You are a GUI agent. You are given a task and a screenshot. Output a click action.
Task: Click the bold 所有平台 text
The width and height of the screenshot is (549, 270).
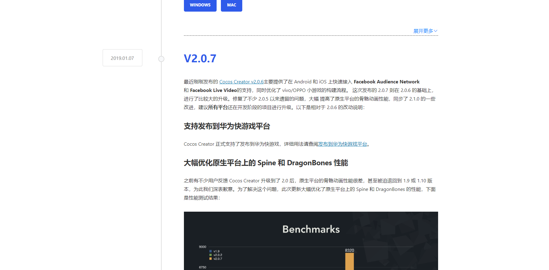[218, 108]
